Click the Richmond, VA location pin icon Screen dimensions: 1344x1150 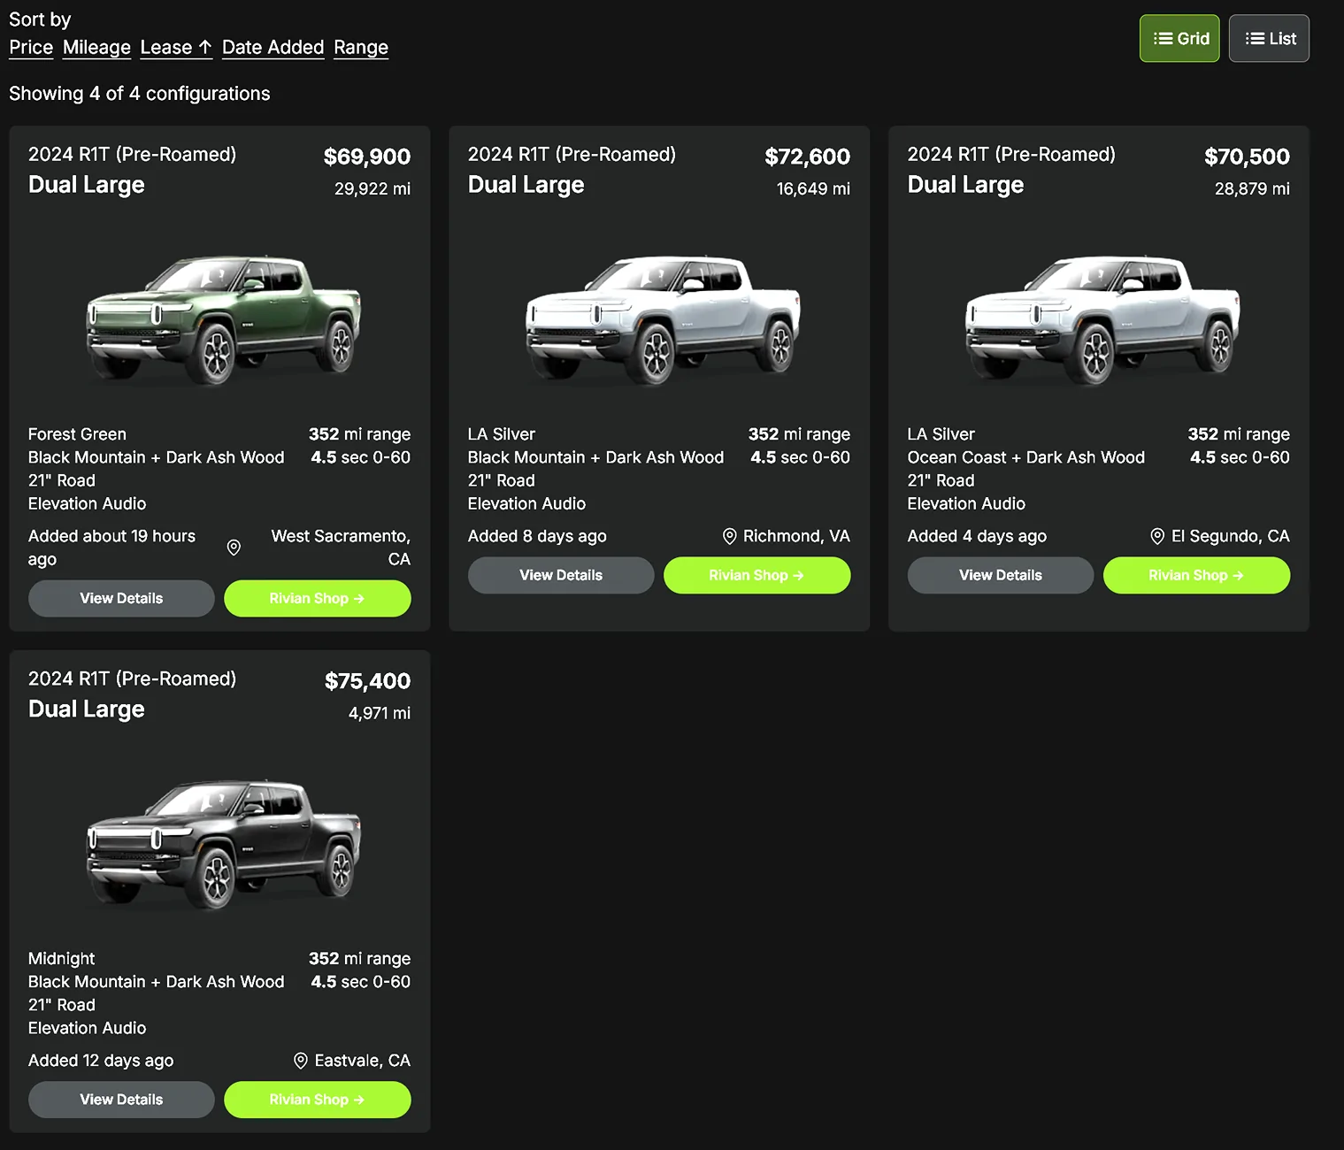coord(730,536)
